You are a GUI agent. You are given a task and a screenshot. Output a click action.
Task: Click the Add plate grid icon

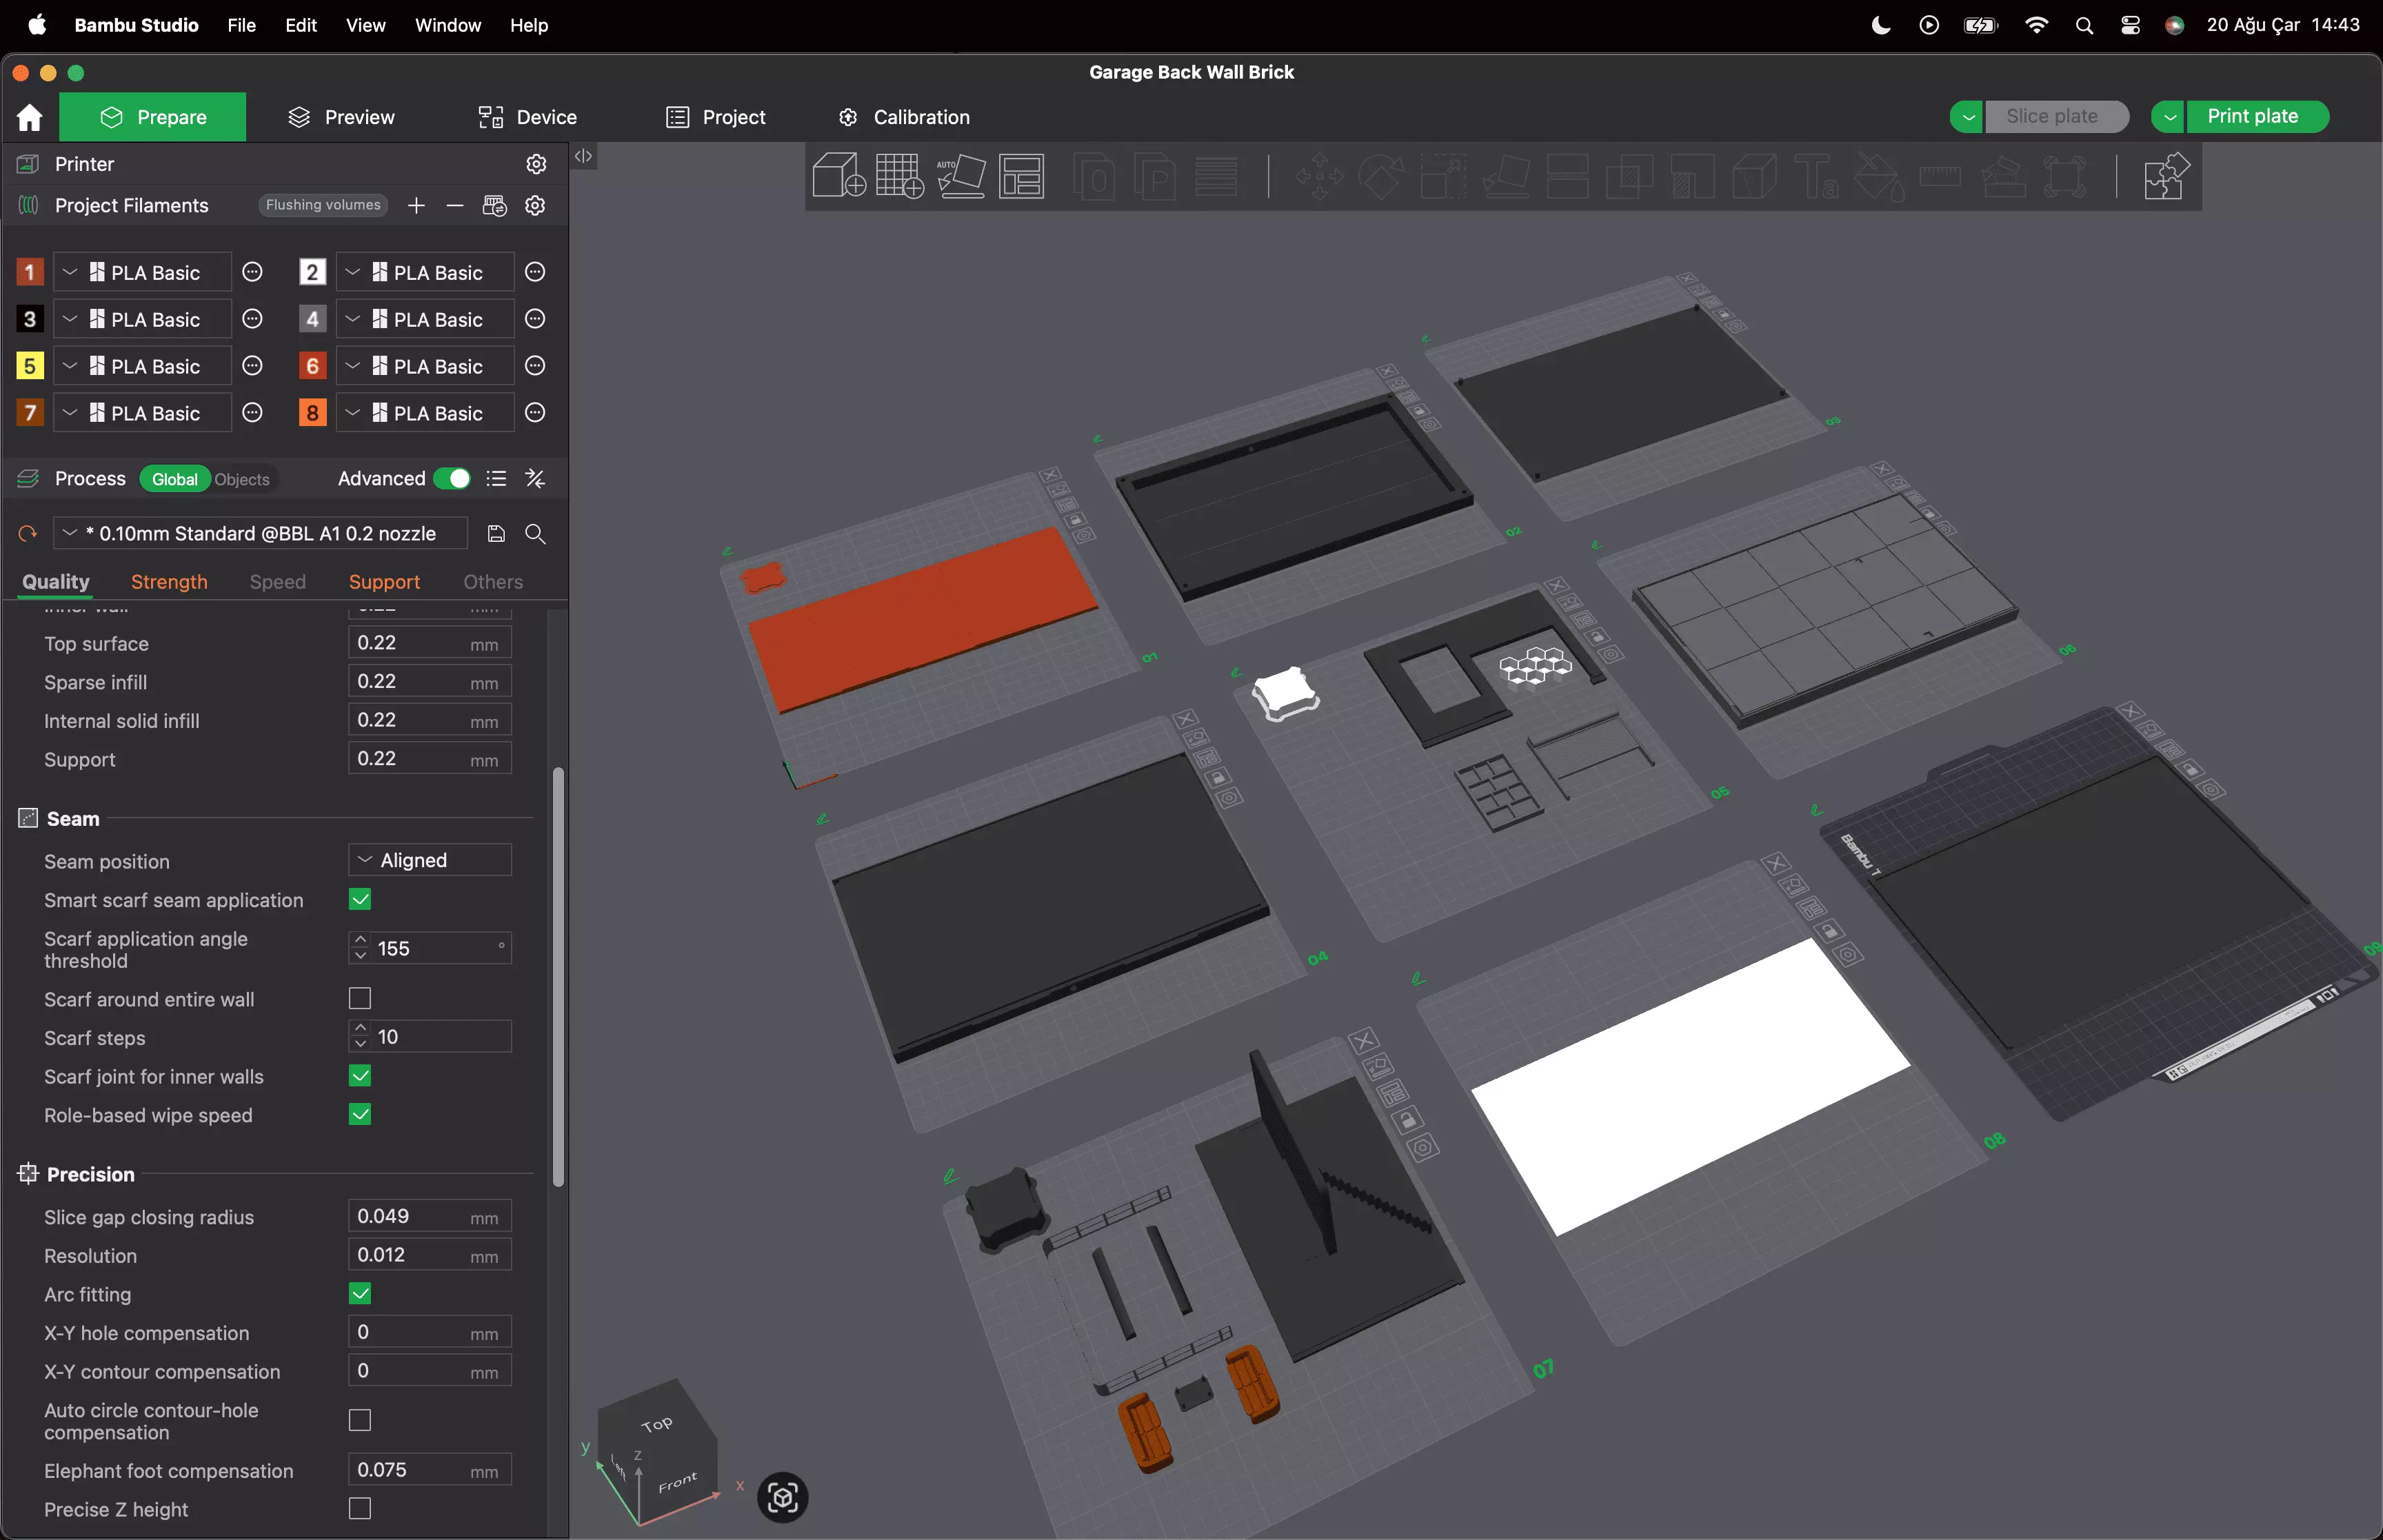(x=899, y=176)
